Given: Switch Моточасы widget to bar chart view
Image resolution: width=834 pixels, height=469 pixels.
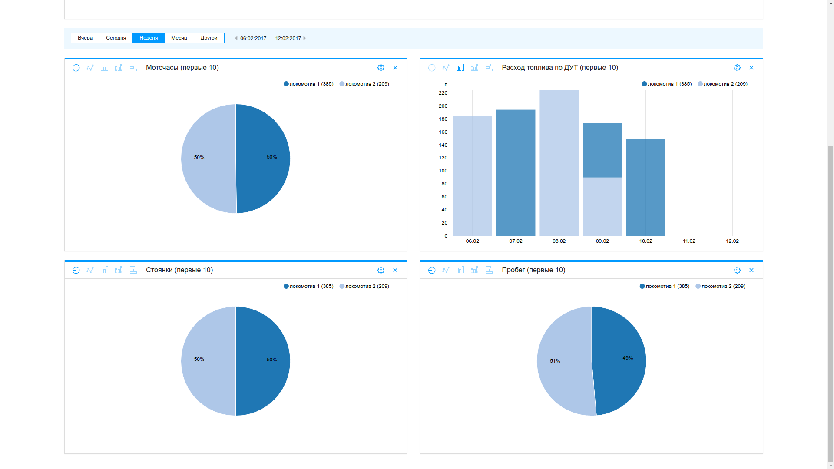Looking at the screenshot, I should pyautogui.click(x=105, y=68).
